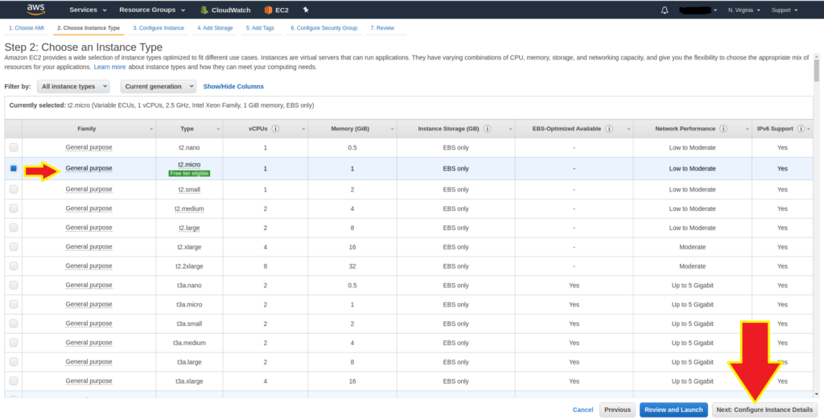Open the CloudWatch service shortcut

point(225,10)
